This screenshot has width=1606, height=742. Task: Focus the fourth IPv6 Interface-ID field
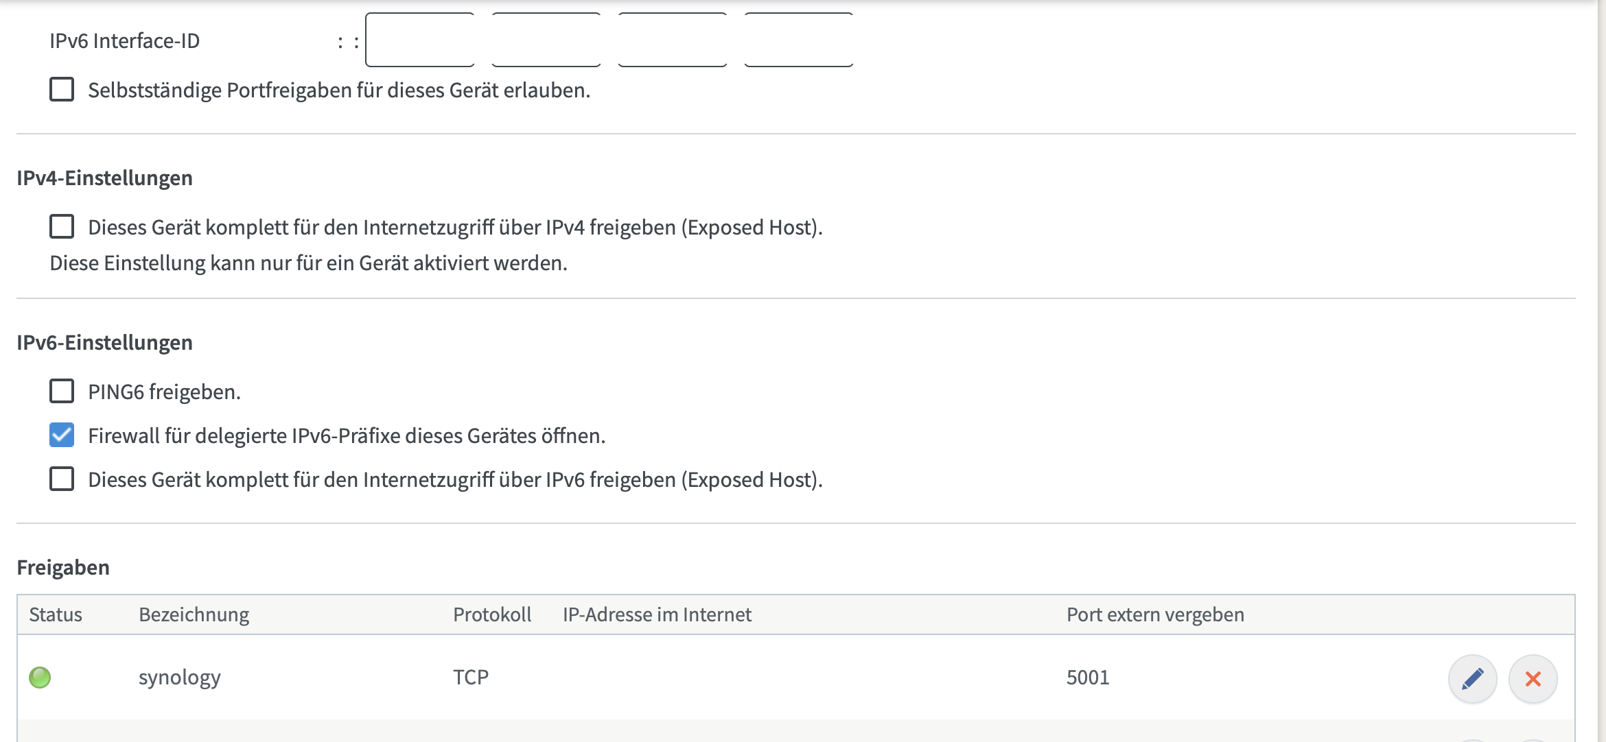[799, 40]
